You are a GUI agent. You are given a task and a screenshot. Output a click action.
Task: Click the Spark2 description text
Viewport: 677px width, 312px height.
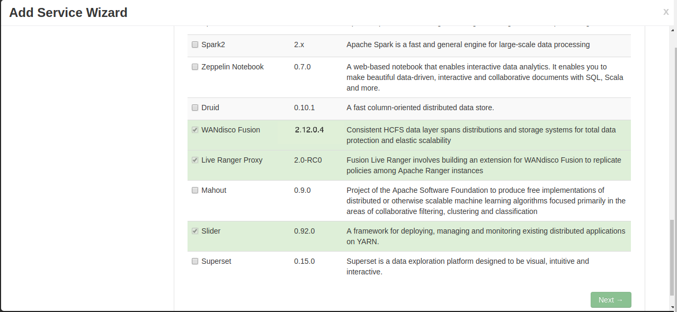(468, 44)
